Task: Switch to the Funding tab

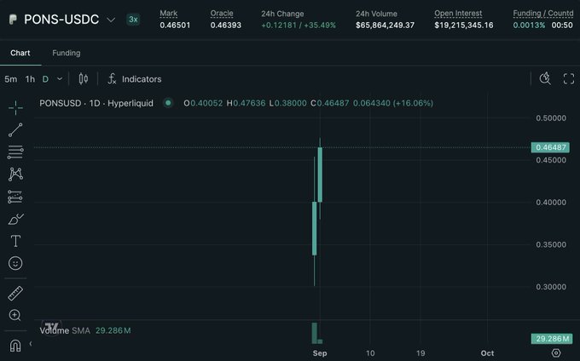Action: pyautogui.click(x=67, y=53)
